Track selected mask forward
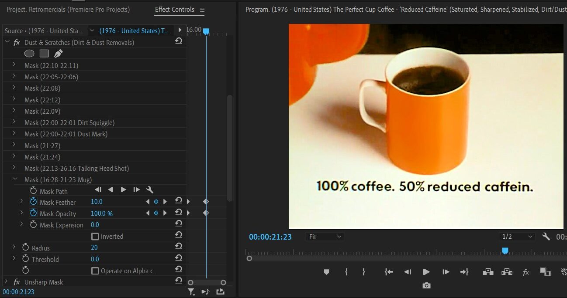567x298 pixels. (x=123, y=190)
